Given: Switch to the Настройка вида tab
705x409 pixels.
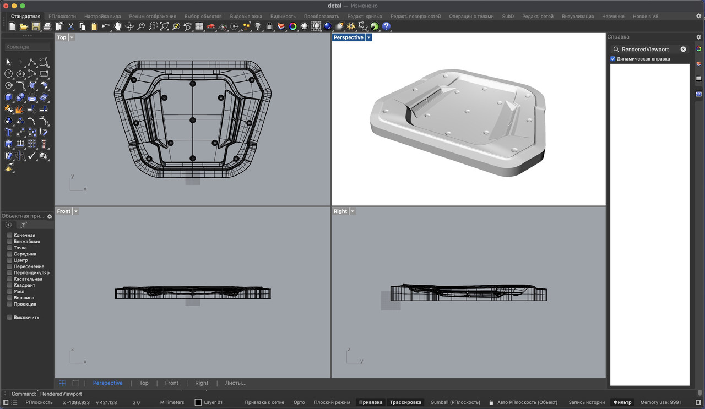Looking at the screenshot, I should [102, 17].
